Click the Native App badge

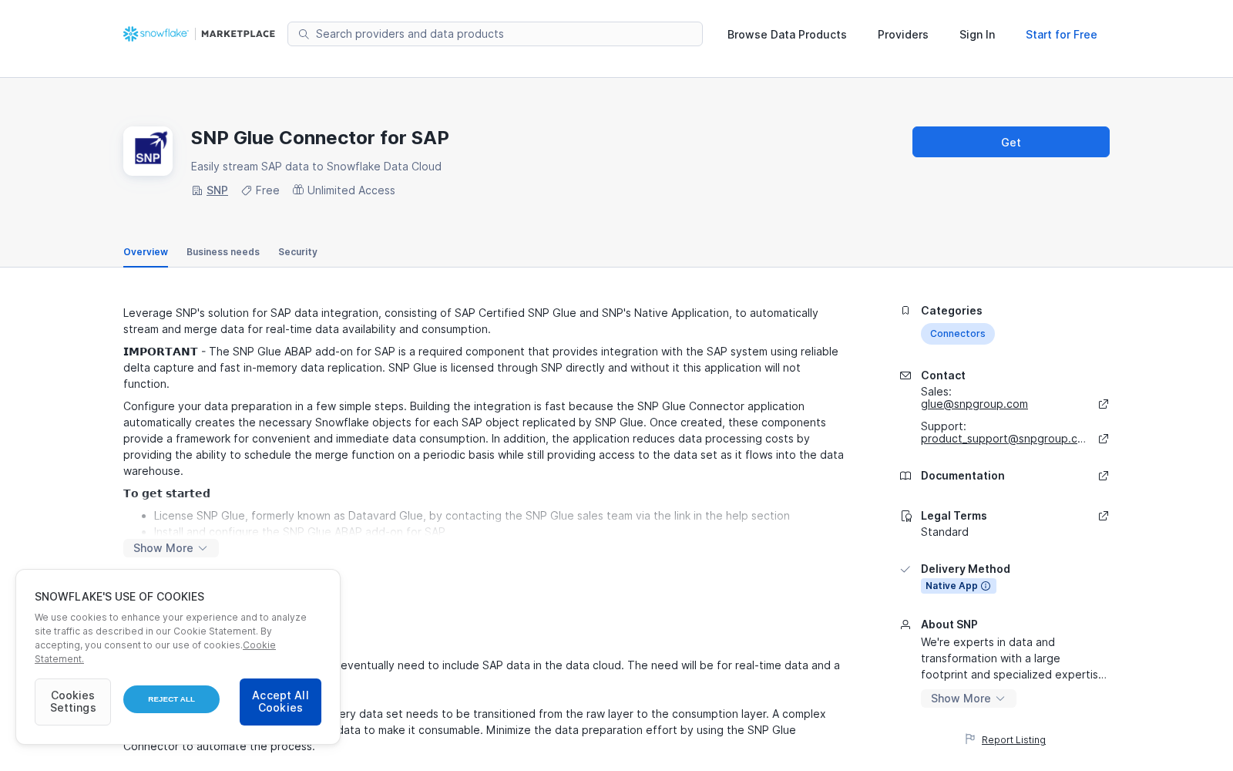(959, 586)
